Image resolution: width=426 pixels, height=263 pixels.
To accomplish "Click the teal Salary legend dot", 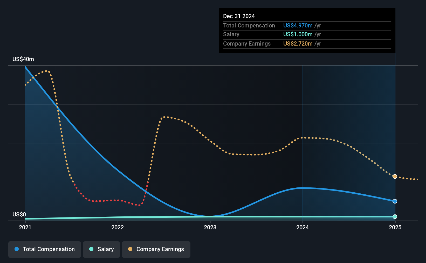I will 91,249.
